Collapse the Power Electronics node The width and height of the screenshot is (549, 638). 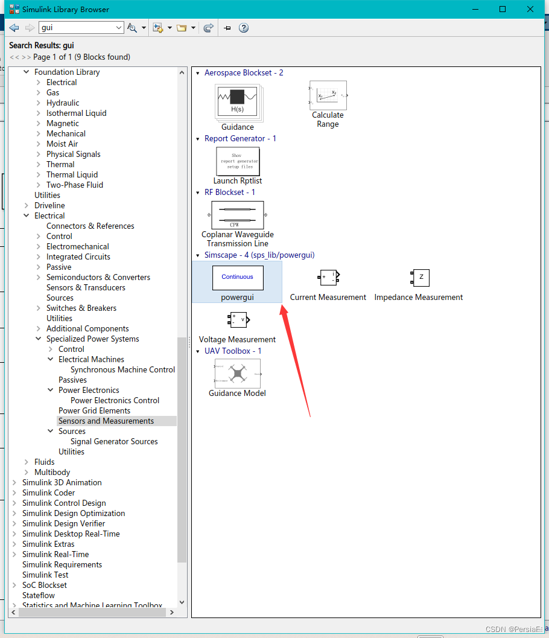[51, 390]
